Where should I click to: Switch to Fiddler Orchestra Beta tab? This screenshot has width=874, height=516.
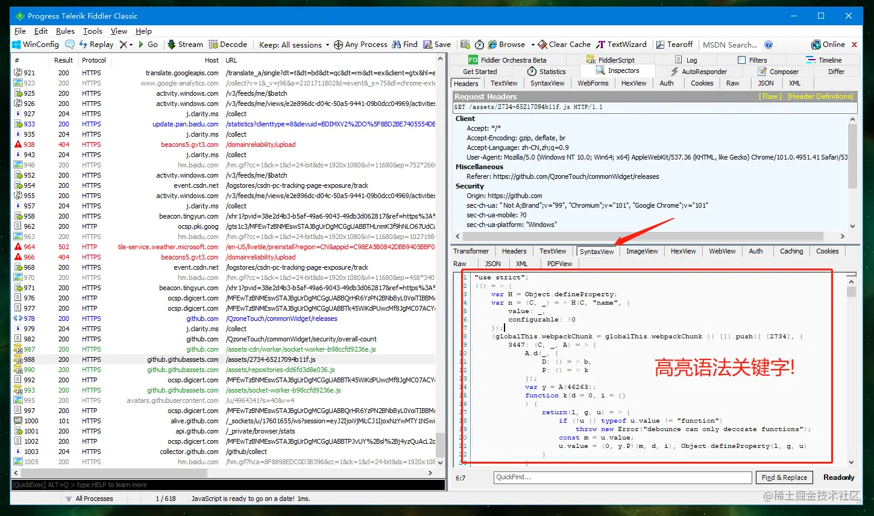click(x=508, y=60)
